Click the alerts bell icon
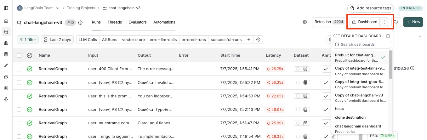Viewport: 427px width, 140px height. 396,22
